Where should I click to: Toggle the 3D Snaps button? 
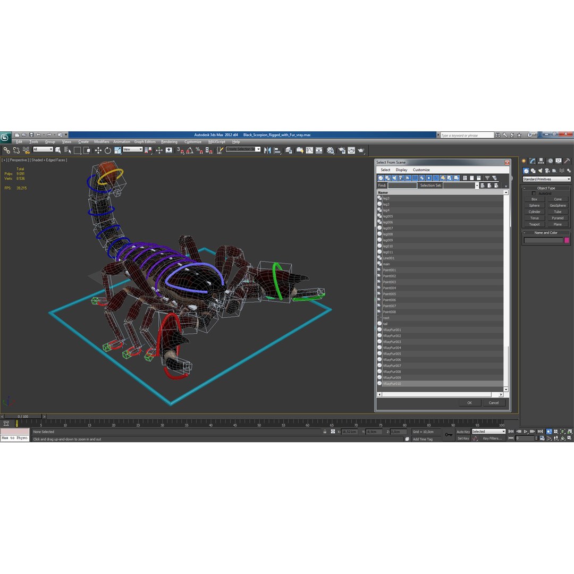click(x=180, y=150)
